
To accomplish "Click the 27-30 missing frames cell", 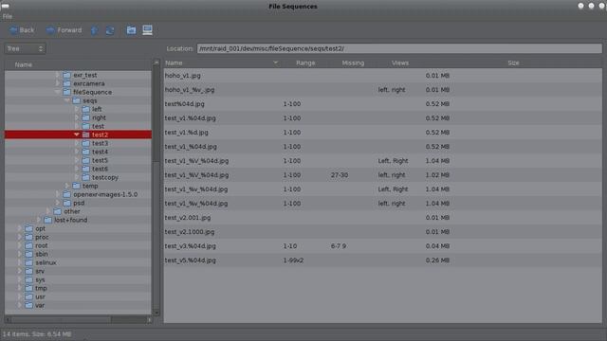I will click(x=340, y=175).
